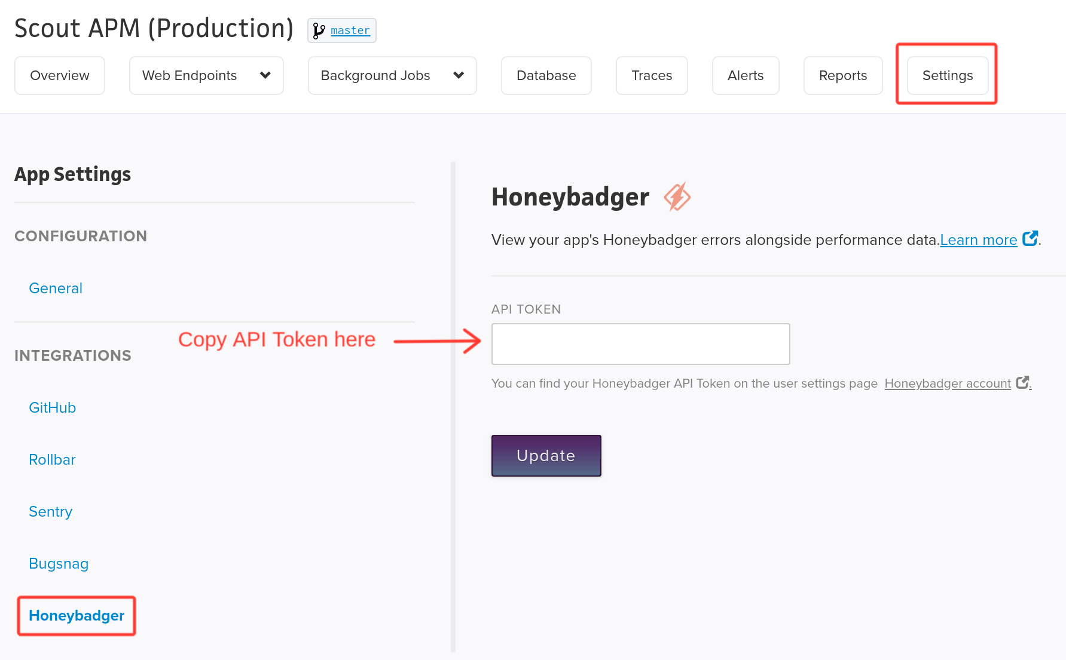Click the Scout APM (Production) title

(154, 28)
